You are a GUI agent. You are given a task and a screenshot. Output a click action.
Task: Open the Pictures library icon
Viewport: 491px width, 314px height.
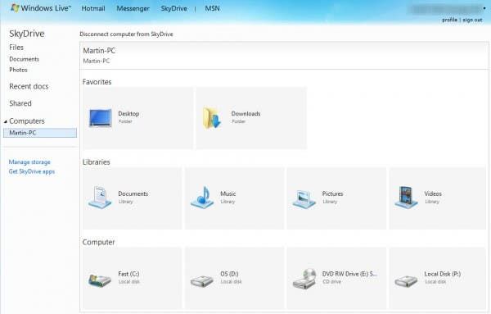(304, 199)
